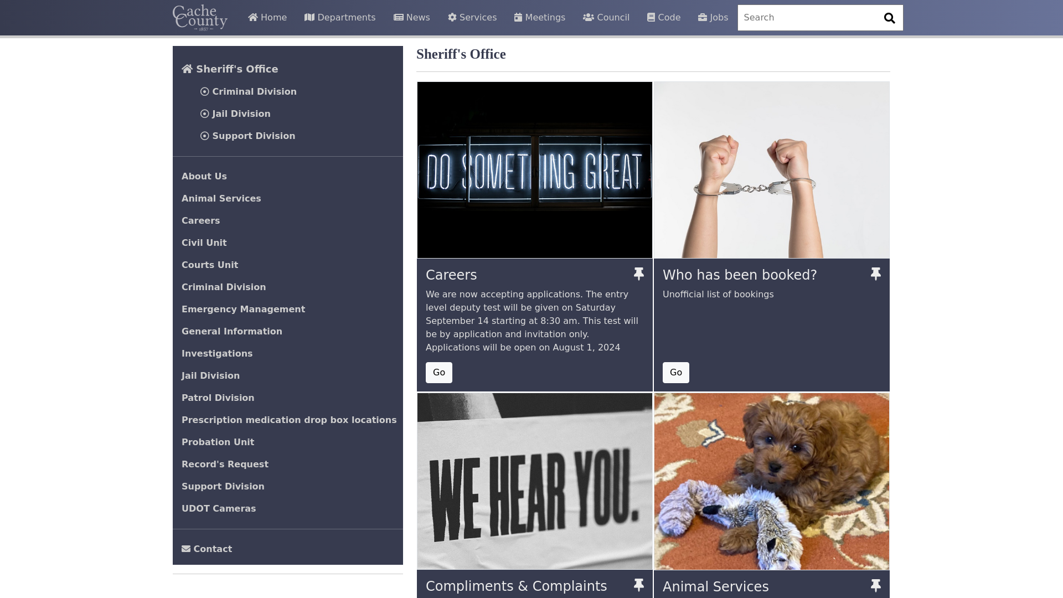Click the circle icon next to Jail Division
This screenshot has width=1063, height=598.
[x=205, y=114]
